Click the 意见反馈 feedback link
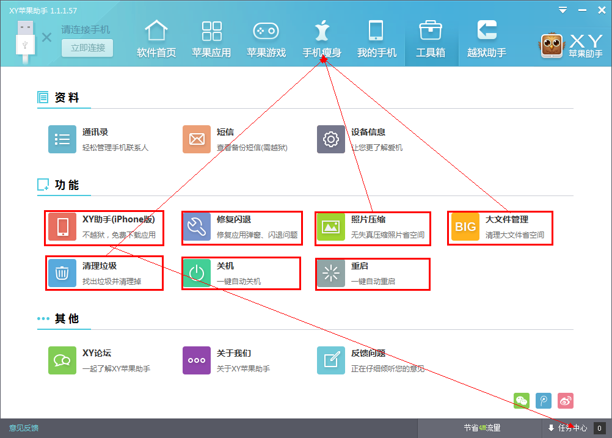Viewport: 612px width, 438px height. point(24,428)
